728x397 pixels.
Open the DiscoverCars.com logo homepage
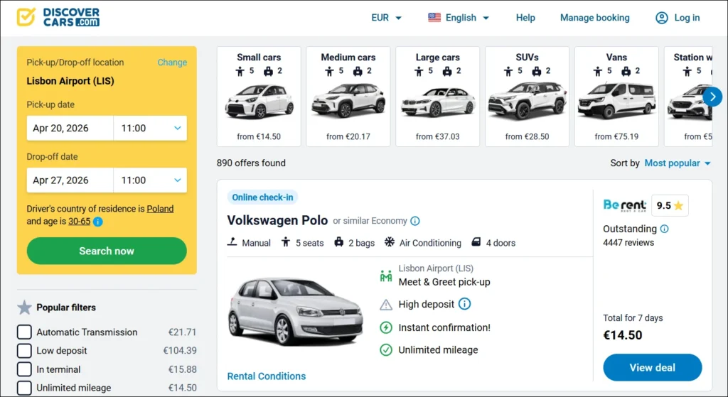pyautogui.click(x=58, y=17)
